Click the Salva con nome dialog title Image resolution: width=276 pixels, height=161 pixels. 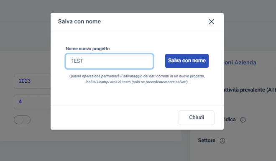point(79,21)
